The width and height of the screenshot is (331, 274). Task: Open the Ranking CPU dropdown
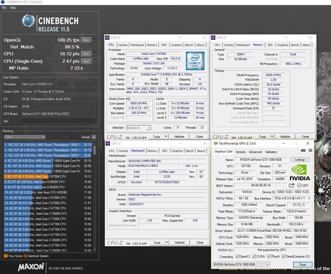(25, 137)
